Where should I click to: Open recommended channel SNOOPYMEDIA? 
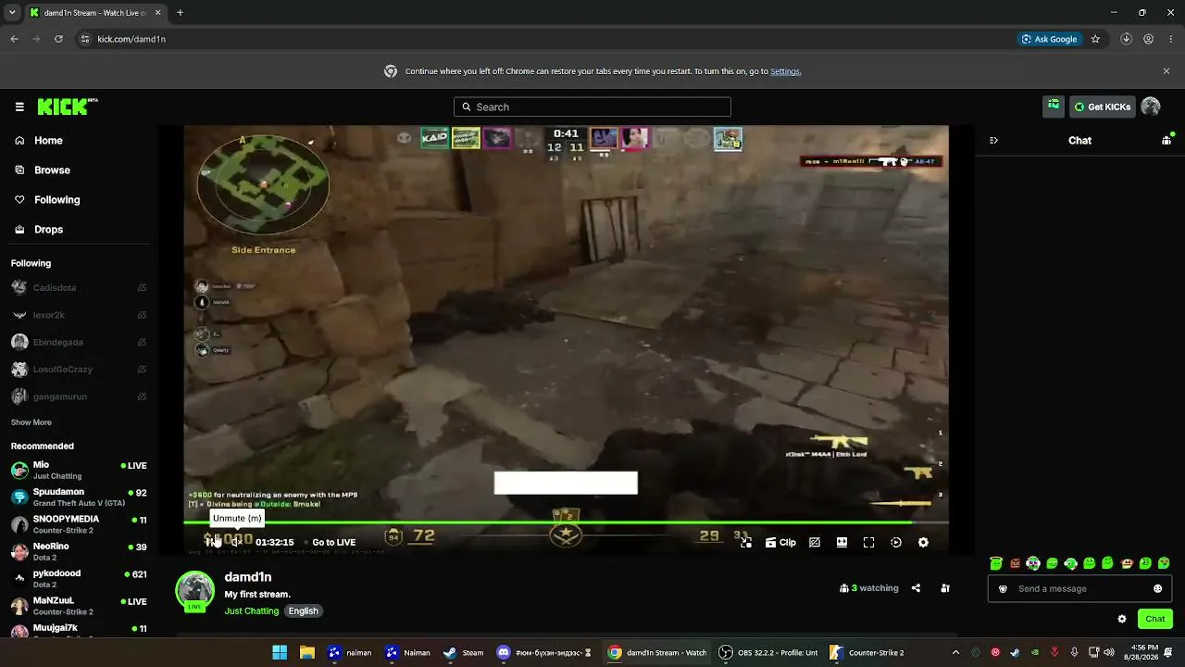tap(79, 524)
